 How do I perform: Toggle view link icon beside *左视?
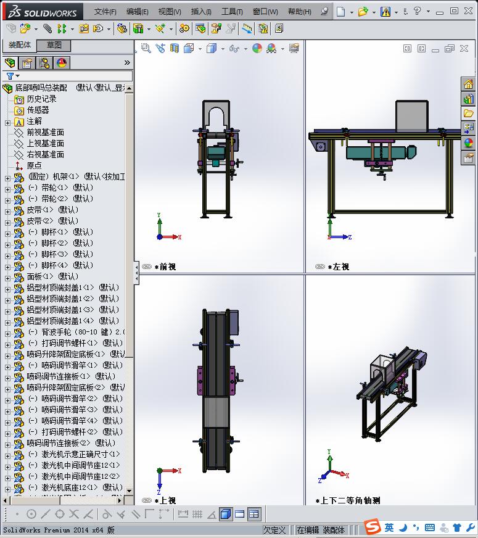coord(320,267)
